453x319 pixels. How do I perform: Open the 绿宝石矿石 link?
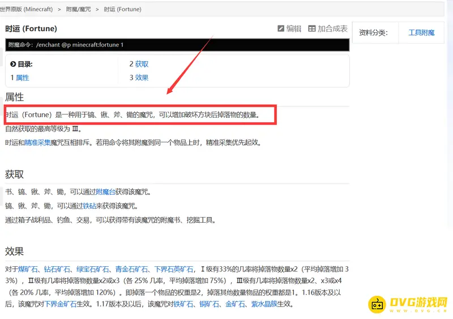pos(93,269)
